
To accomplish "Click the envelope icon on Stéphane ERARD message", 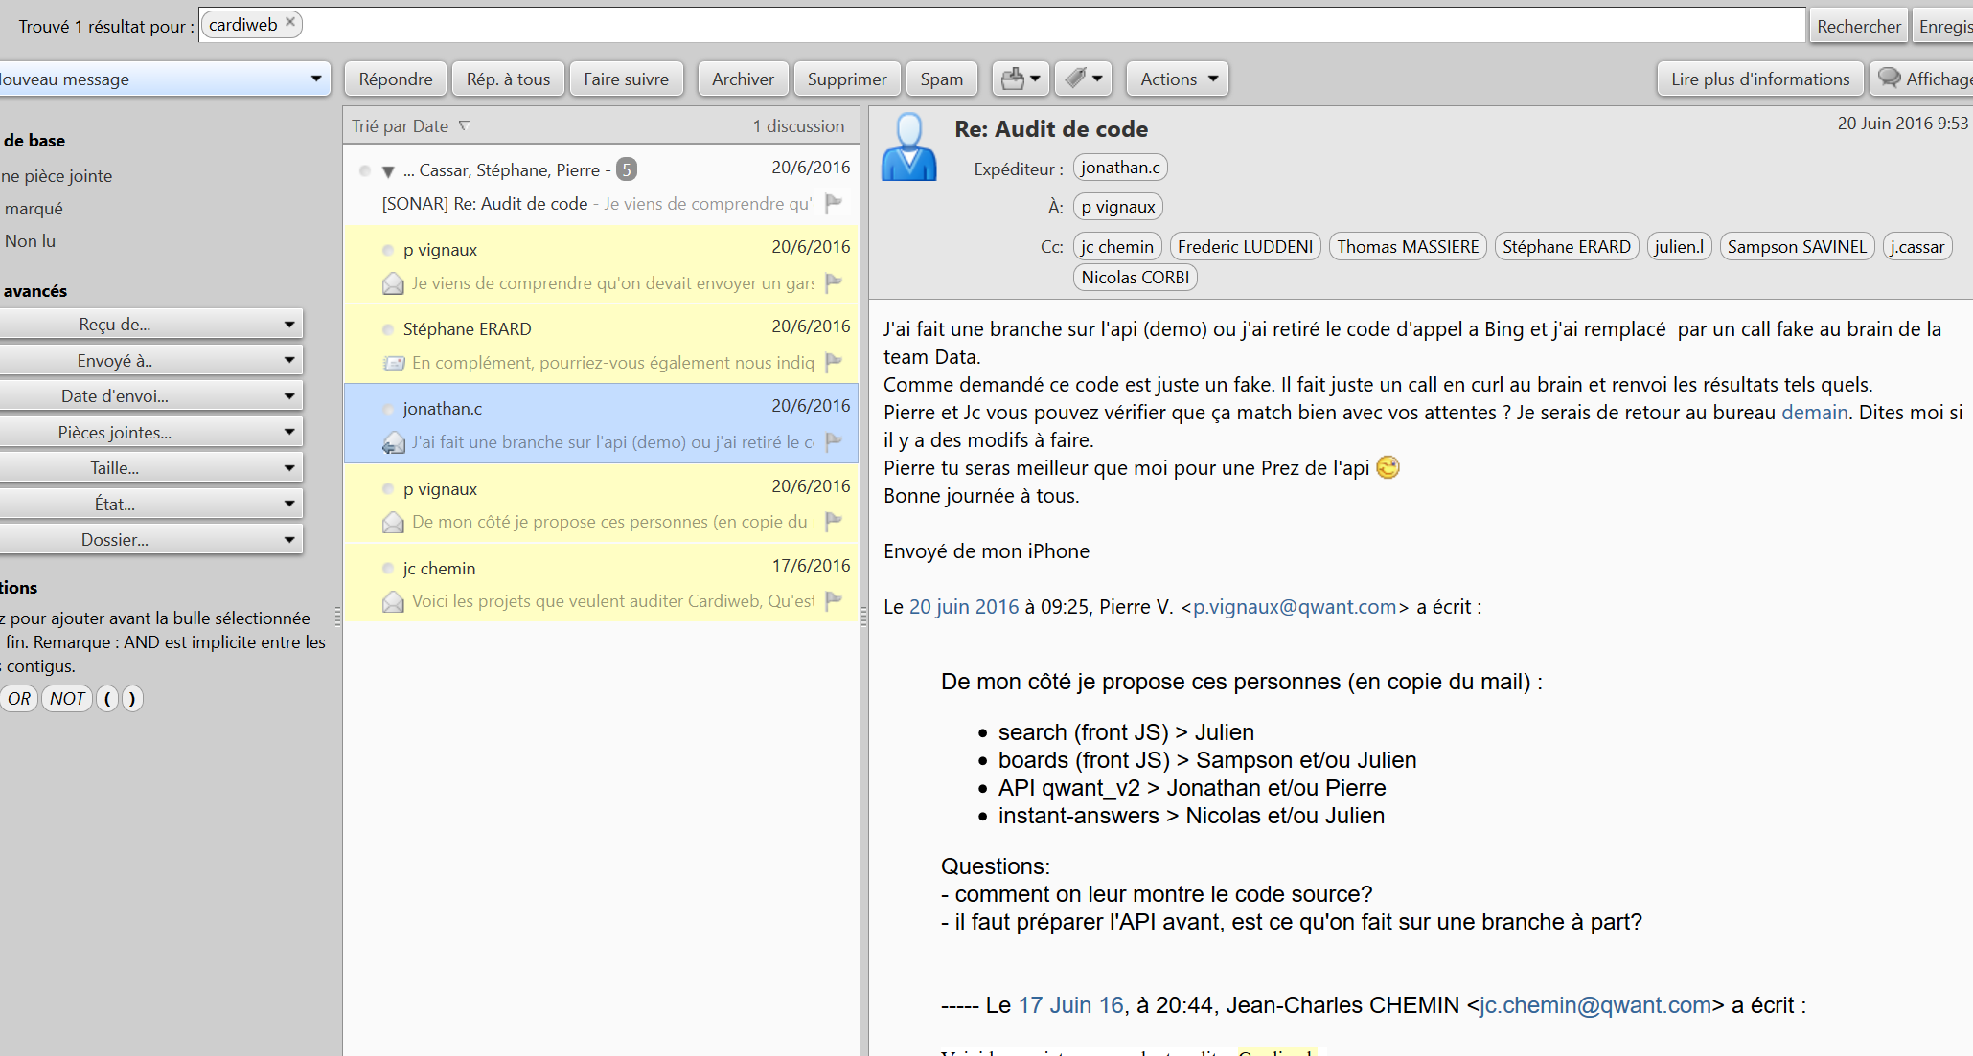I will point(393,363).
